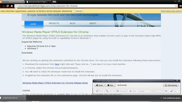
Task: Click the 'Requires Chrome 8.0 or later' text
Action: (x=42, y=46)
